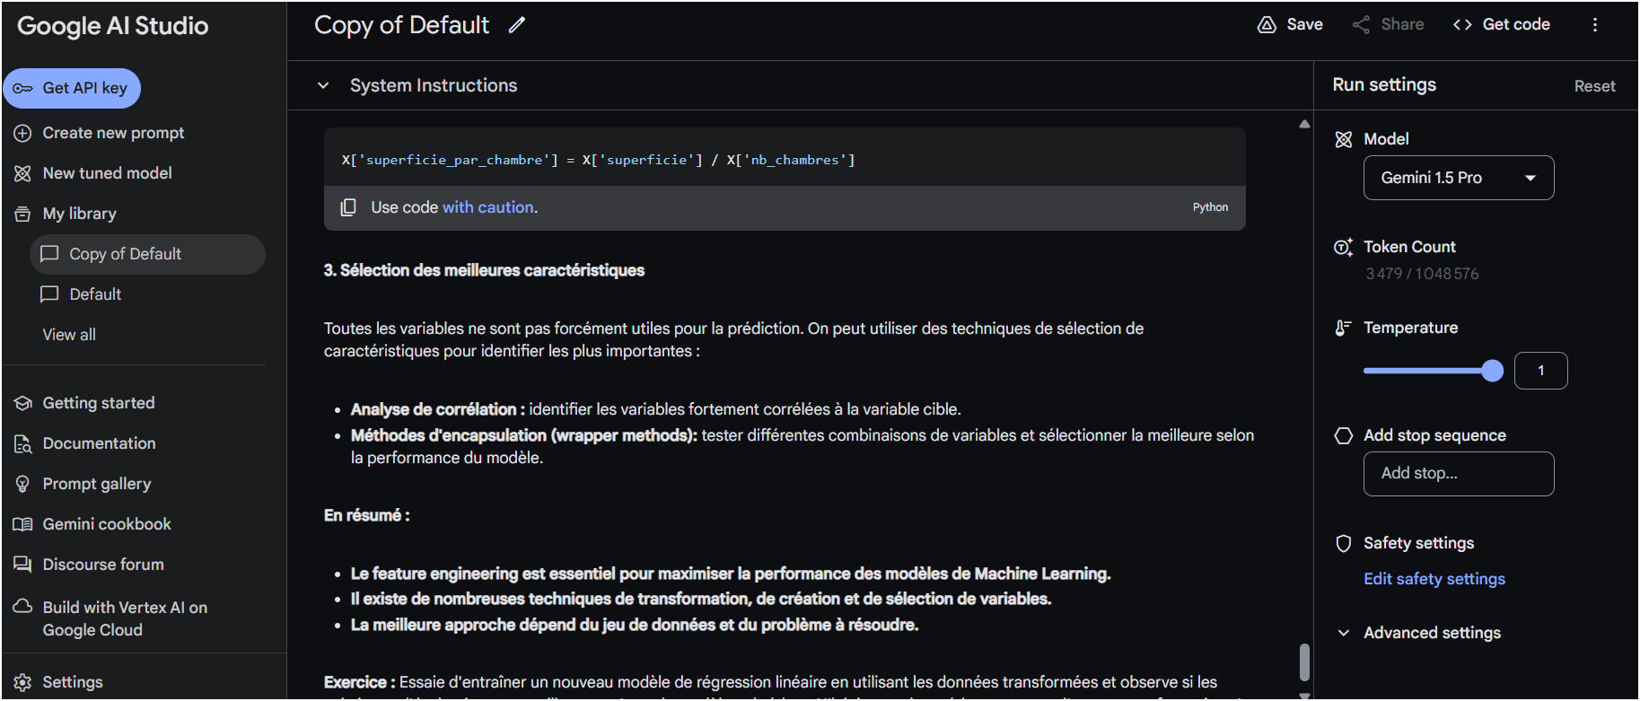Screen dimensions: 1640x701
Task: Click the pencil icon to rename prompt
Action: click(516, 25)
